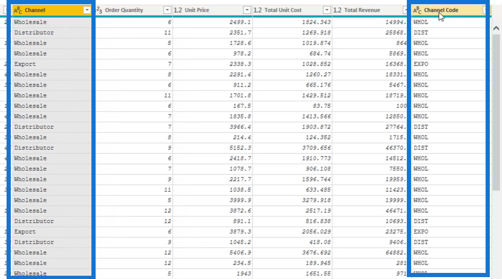This screenshot has width=502, height=279.
Task: Click Total Unit Cost cell 2056.029
Action: coord(292,232)
